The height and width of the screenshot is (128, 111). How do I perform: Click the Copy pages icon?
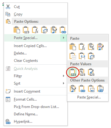[x=8, y=14]
